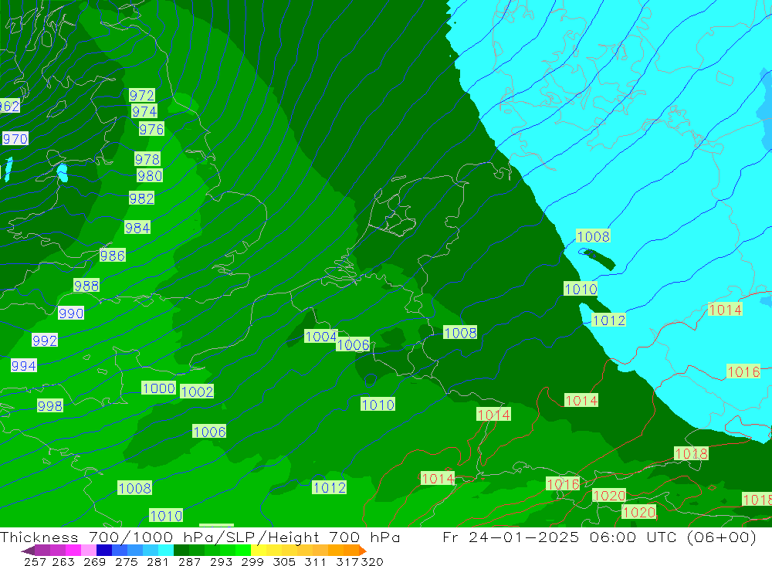Click the 986 isobar label
772x566 pixels.
coord(112,256)
